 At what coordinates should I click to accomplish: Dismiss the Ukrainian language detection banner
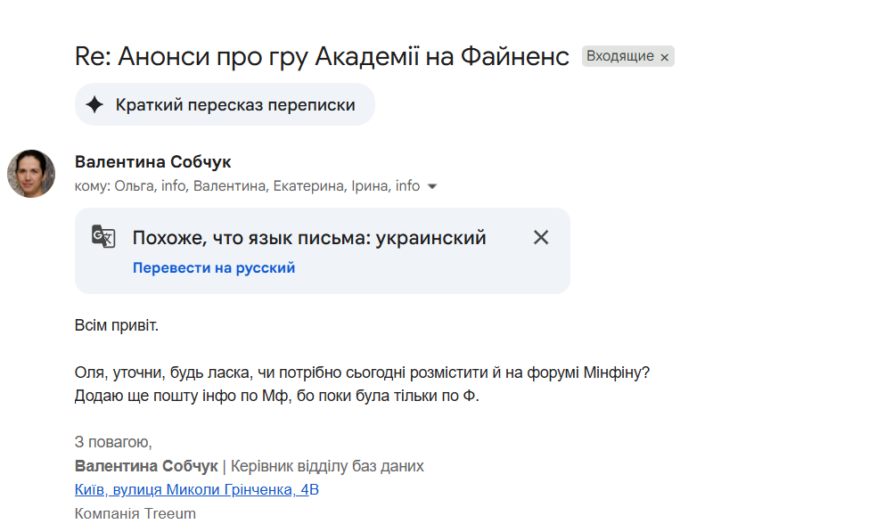541,238
